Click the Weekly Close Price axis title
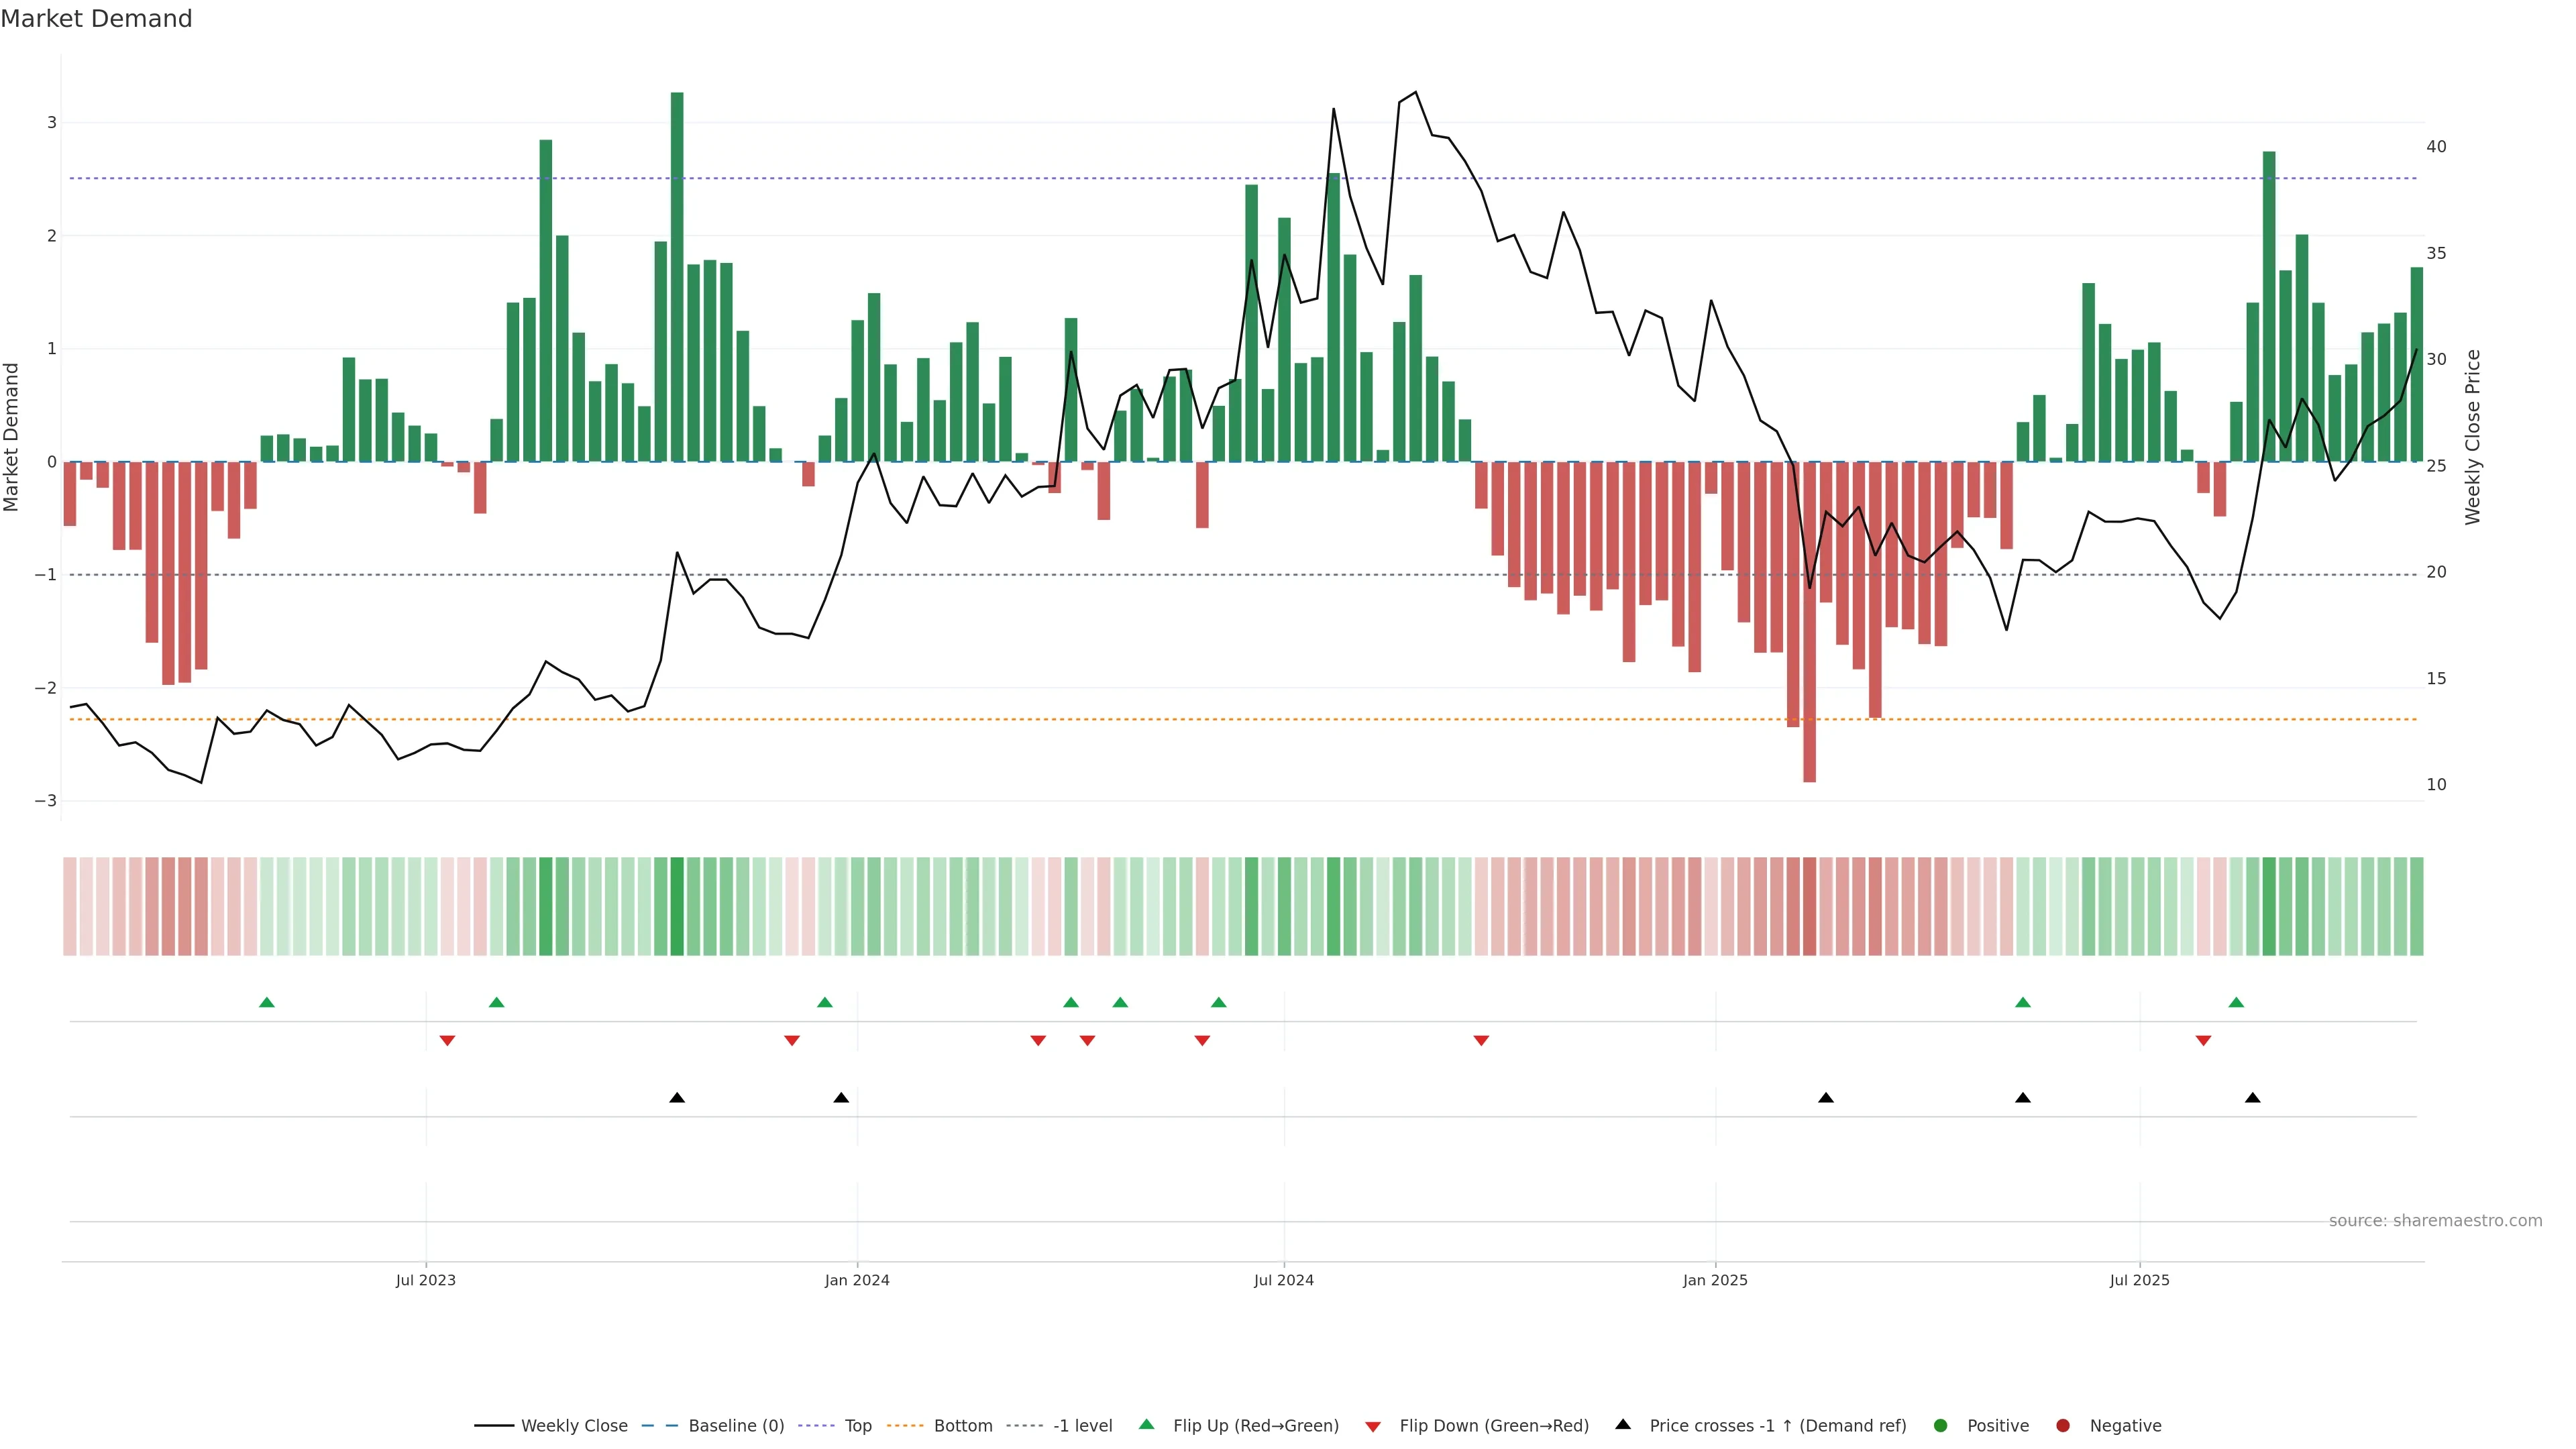This screenshot has width=2576, height=1449. (x=2473, y=437)
